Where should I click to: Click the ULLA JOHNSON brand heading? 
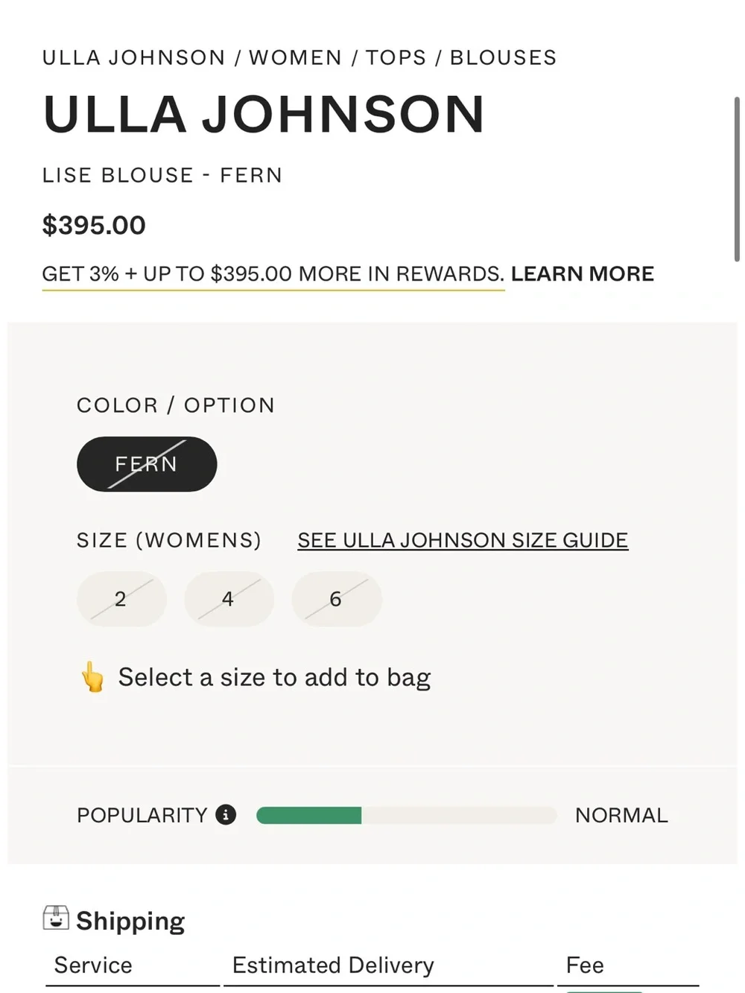264,114
